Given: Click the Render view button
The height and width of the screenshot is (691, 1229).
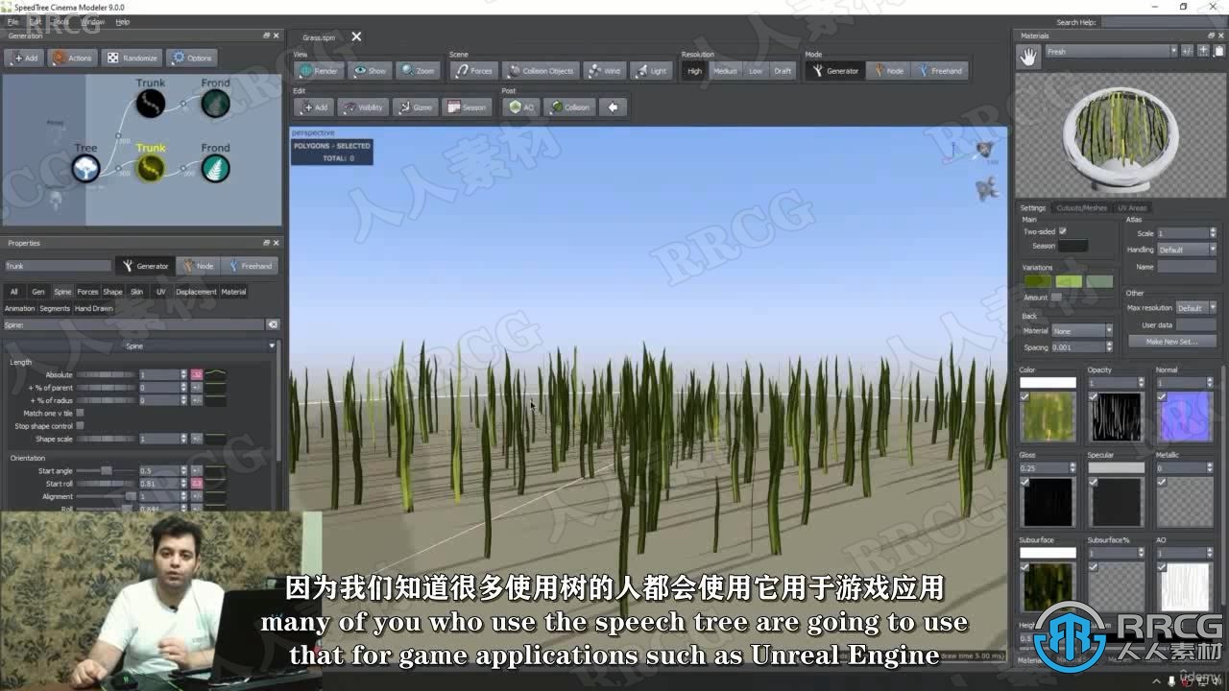Looking at the screenshot, I should (318, 71).
